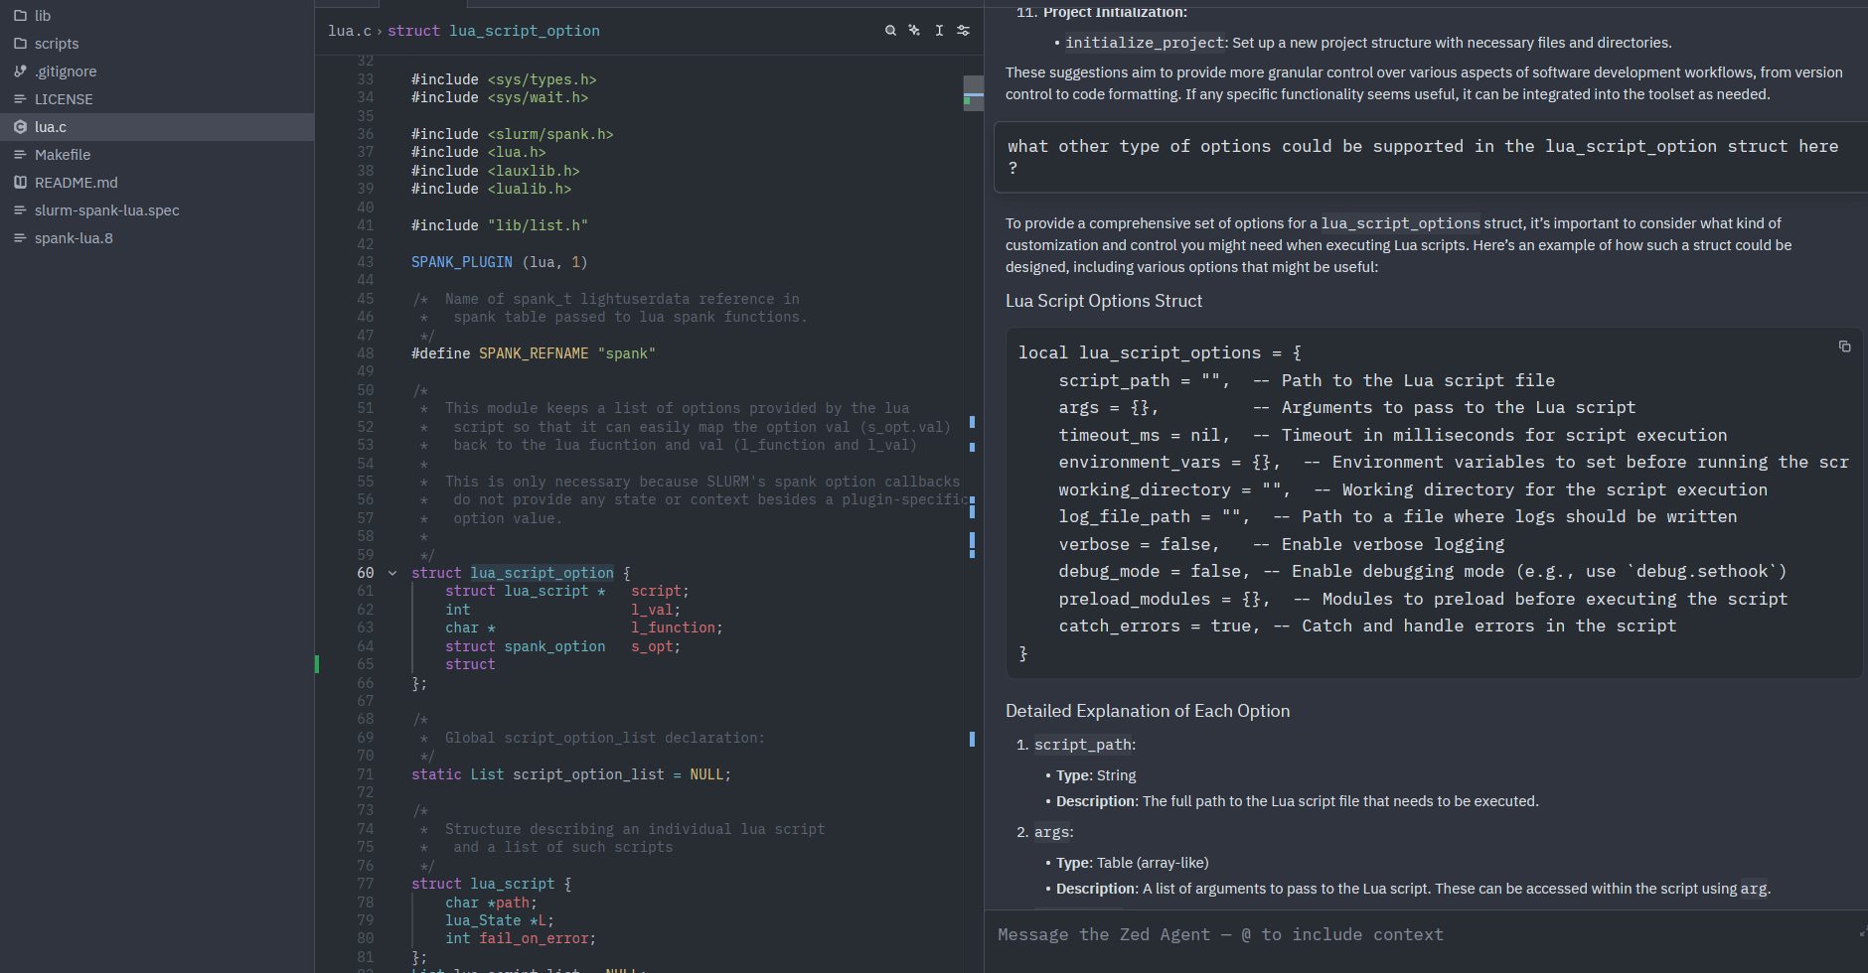Open the LICENSE file

click(x=64, y=99)
